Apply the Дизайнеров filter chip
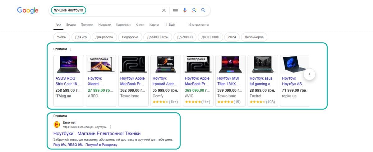 pos(254,37)
